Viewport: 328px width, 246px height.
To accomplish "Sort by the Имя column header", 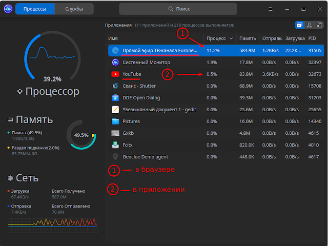I will click(113, 38).
